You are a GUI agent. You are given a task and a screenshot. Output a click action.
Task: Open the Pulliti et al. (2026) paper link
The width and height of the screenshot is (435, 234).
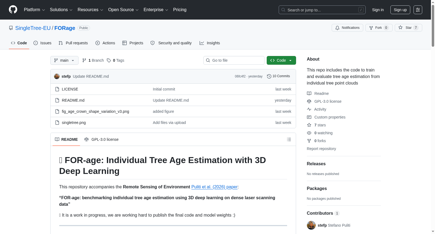click(215, 187)
